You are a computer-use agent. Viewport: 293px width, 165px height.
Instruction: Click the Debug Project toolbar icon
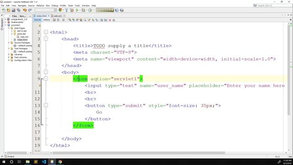click(83, 10)
